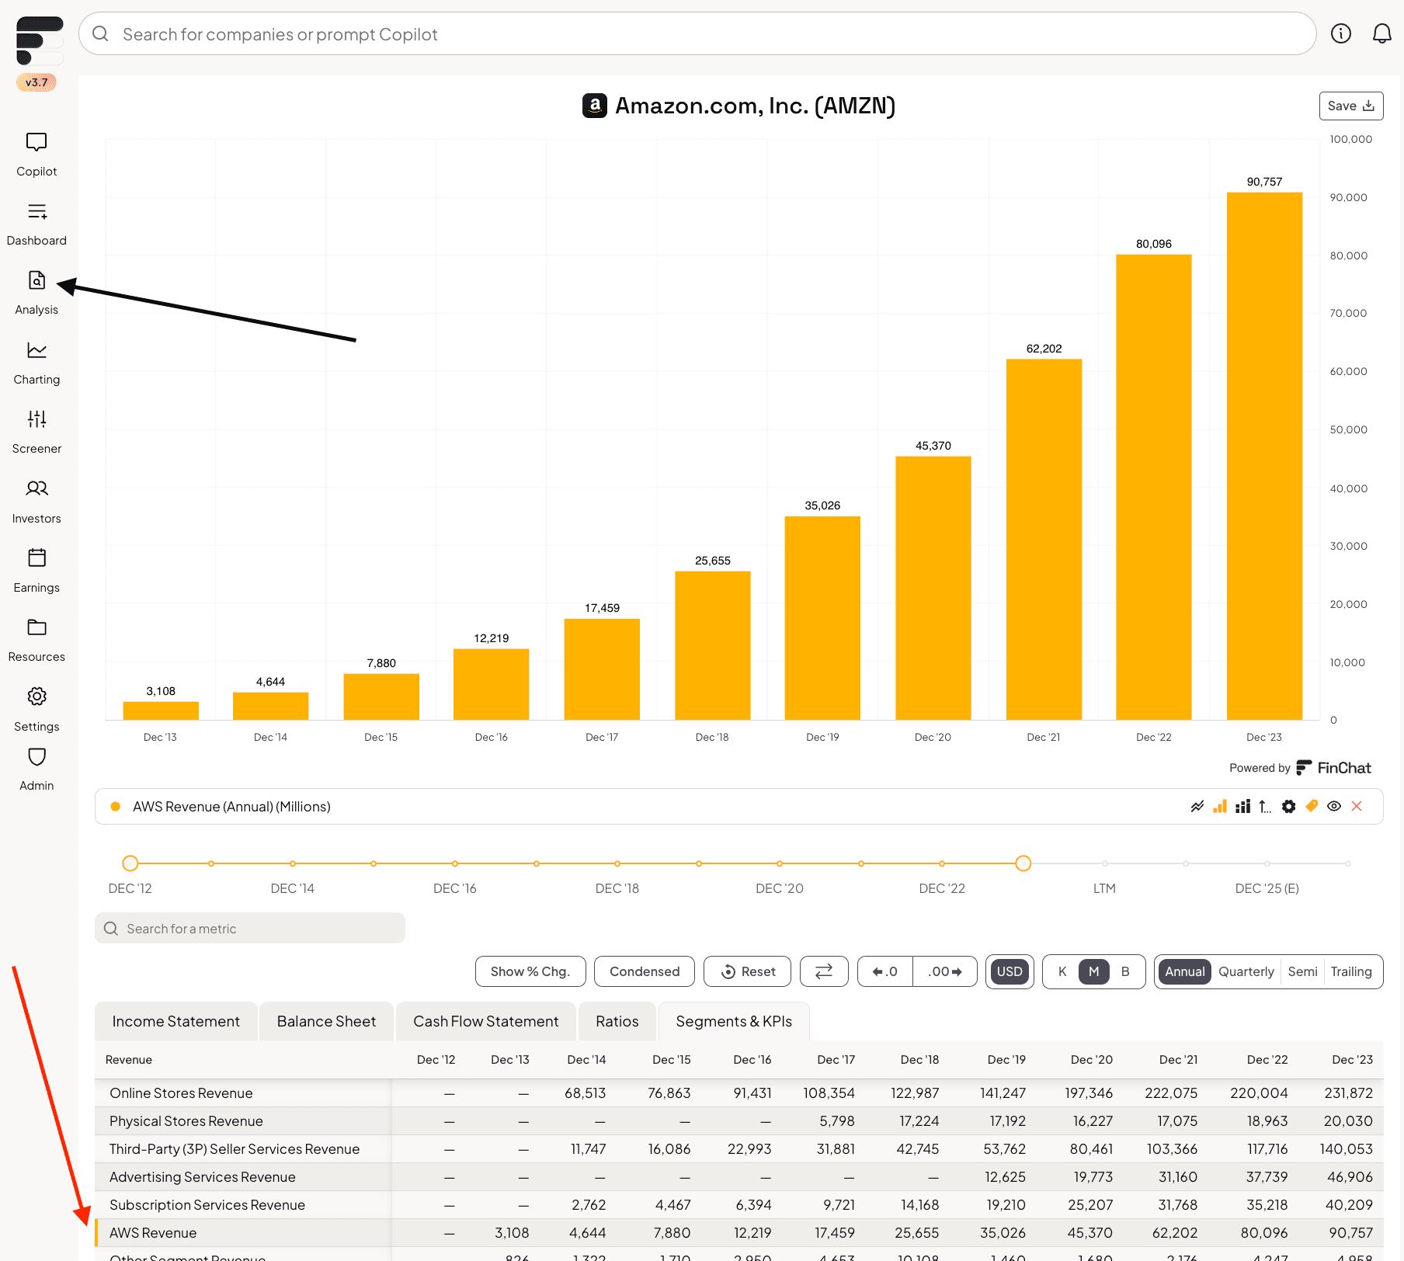Screen dimensions: 1404x1261
Task: Select Quarterly period
Action: 1246,971
